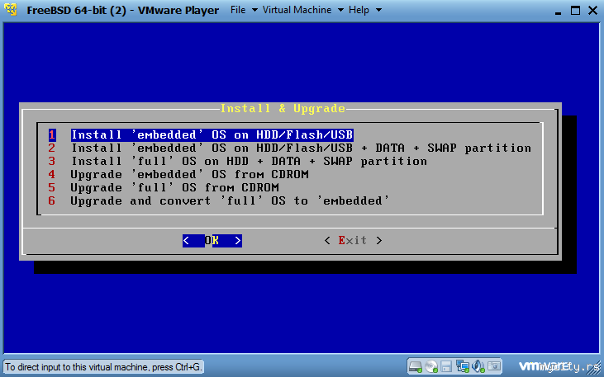Click the network adapter device icon
The image size is (604, 377).
462,366
